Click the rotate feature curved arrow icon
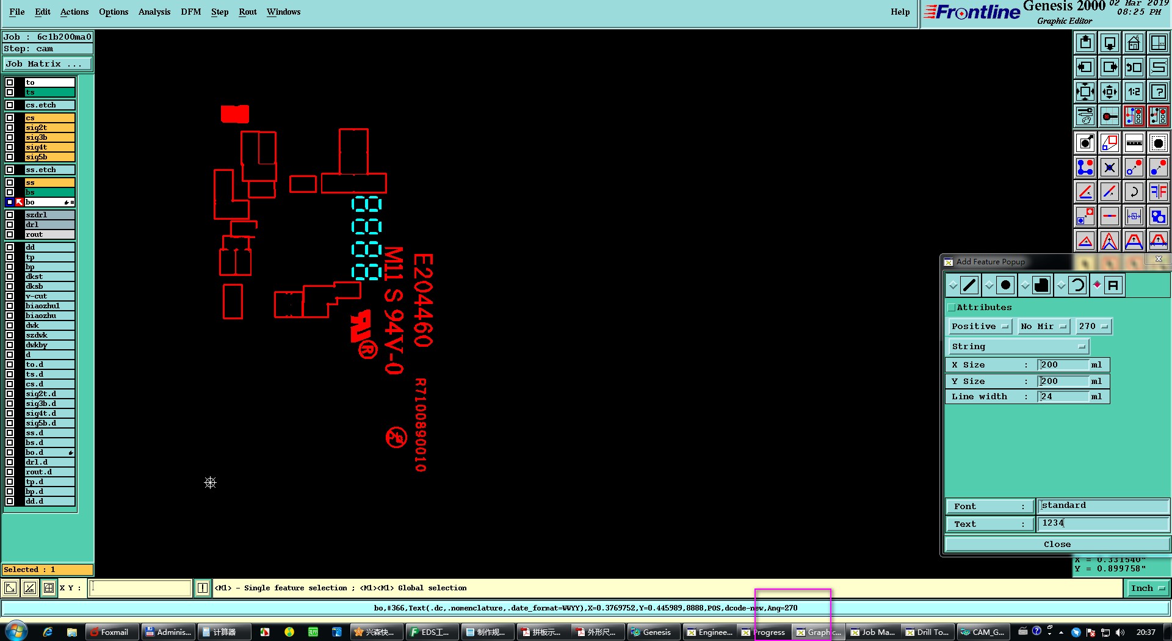 pyautogui.click(x=1134, y=192)
